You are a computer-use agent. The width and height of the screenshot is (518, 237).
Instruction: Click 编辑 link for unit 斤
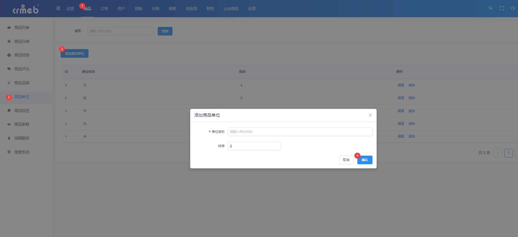(401, 85)
